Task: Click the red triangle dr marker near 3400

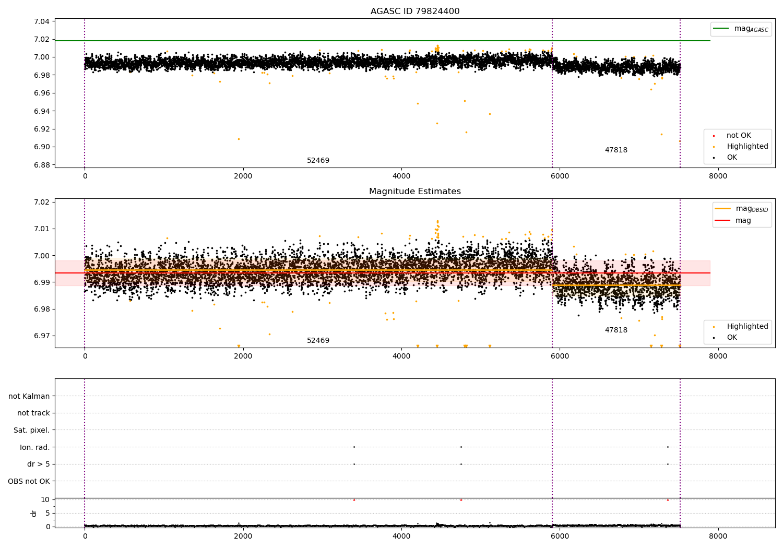Action: click(354, 499)
